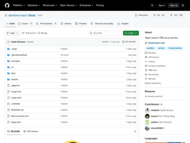The height and width of the screenshot is (143, 190).
Task: Click the branch icon beside 7 Branches
Action: click(23, 33)
